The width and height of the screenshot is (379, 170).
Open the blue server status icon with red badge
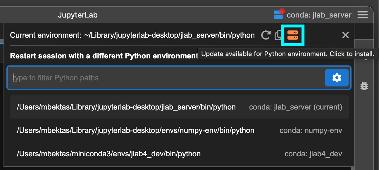coord(279,14)
